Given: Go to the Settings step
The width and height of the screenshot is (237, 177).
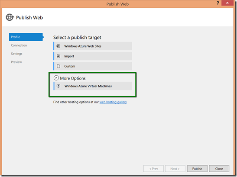Looking at the screenshot, I should click(x=16, y=54).
